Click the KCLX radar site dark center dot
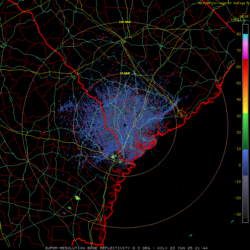 pyautogui.click(x=125, y=125)
